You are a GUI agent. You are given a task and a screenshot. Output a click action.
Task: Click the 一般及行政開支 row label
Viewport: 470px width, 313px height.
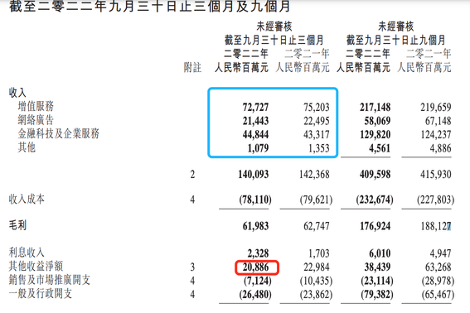41,294
